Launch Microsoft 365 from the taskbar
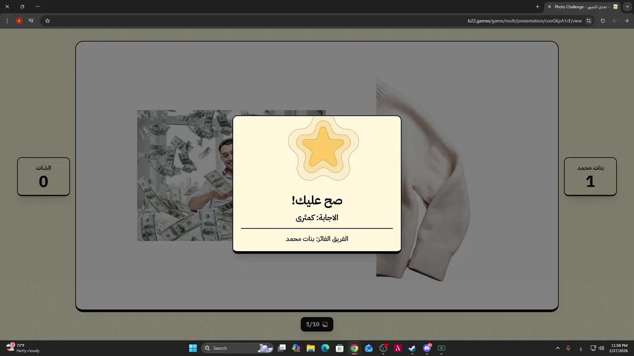 [296, 348]
